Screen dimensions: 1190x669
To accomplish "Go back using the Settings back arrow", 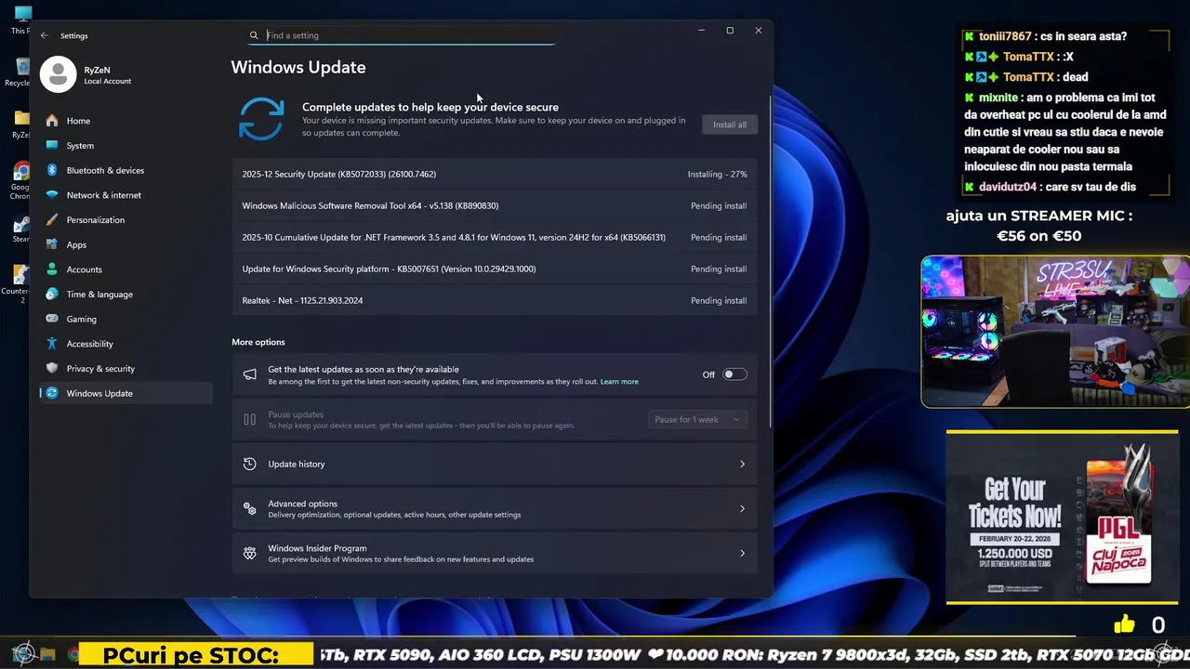I will click(44, 35).
